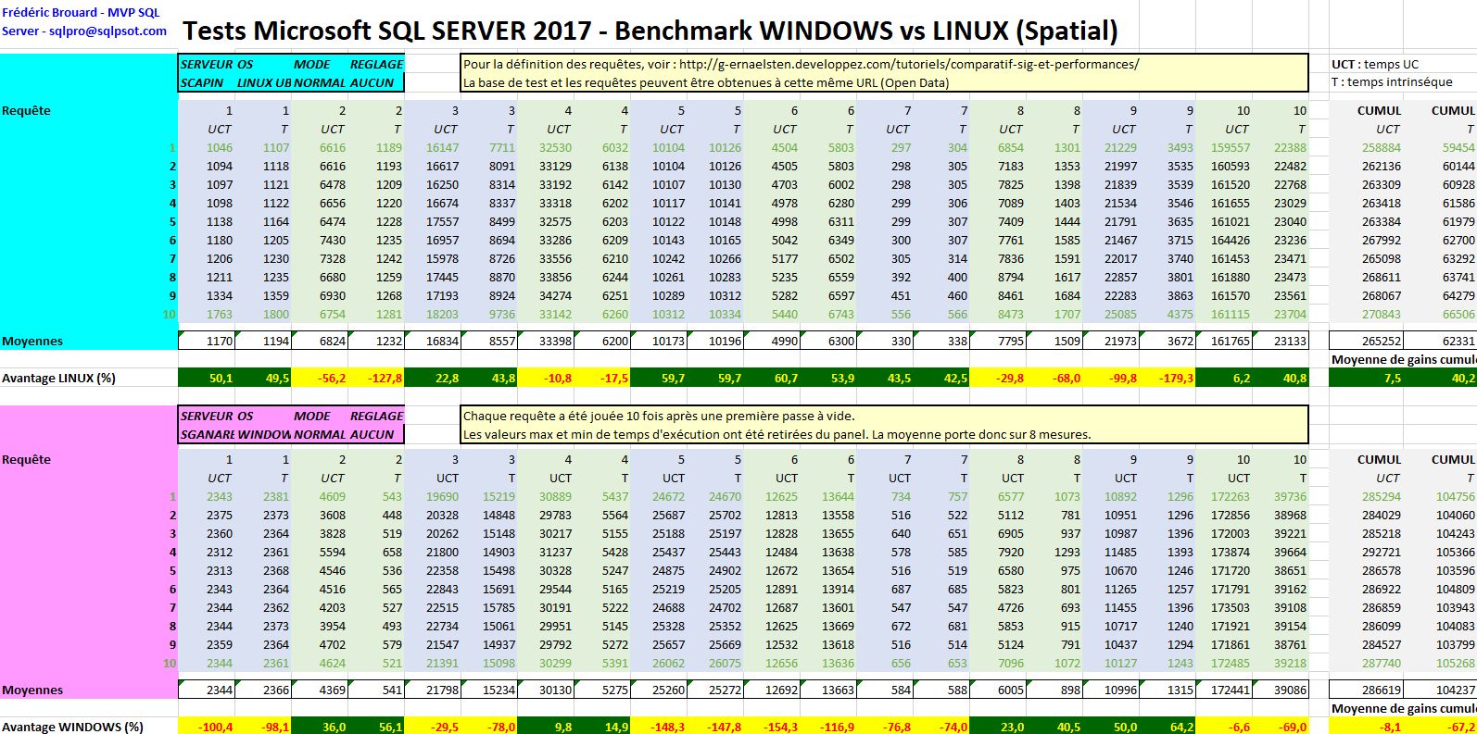Select the 161765 Linux average cell
Screen dimensions: 1477x734
click(1231, 341)
